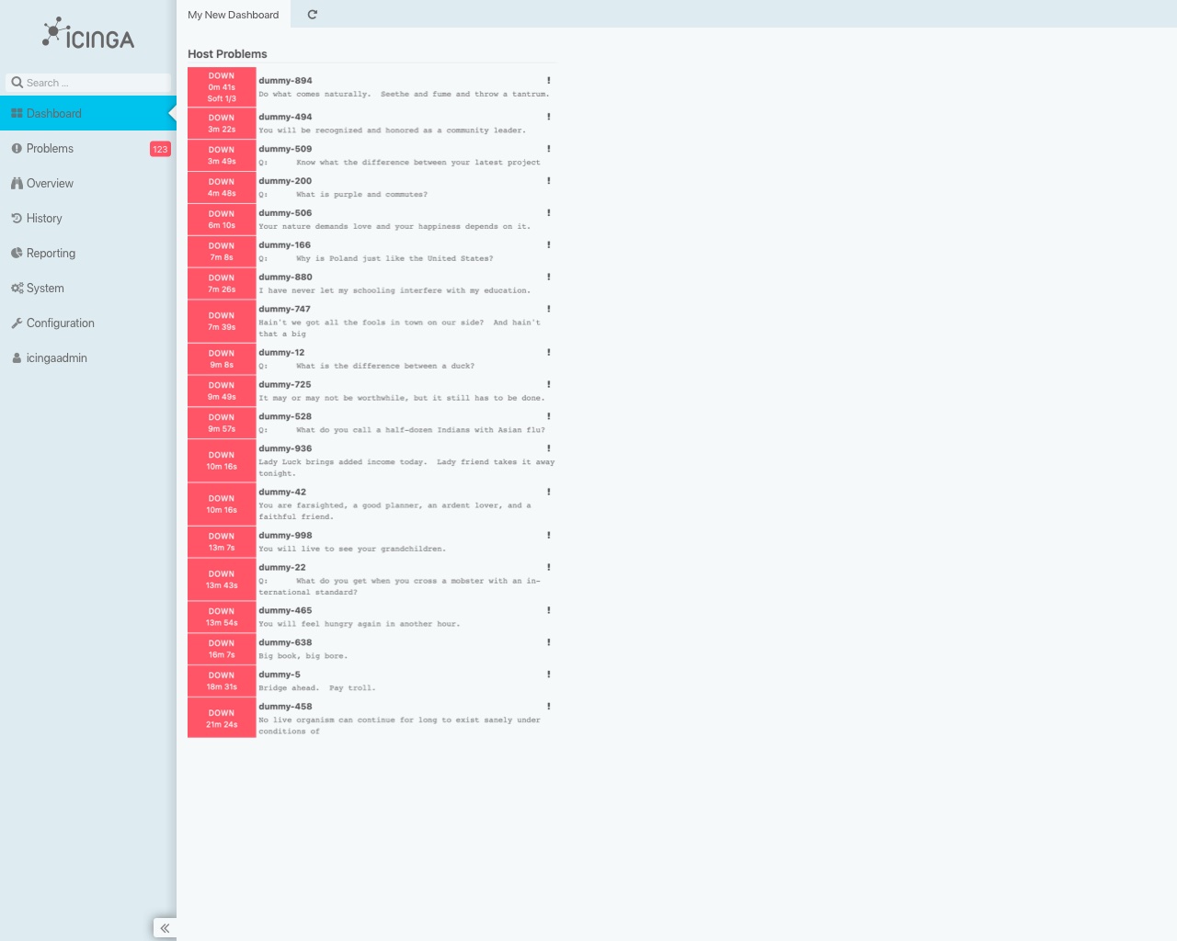Open the Dashboard panel icon
The width and height of the screenshot is (1177, 941).
(17, 113)
